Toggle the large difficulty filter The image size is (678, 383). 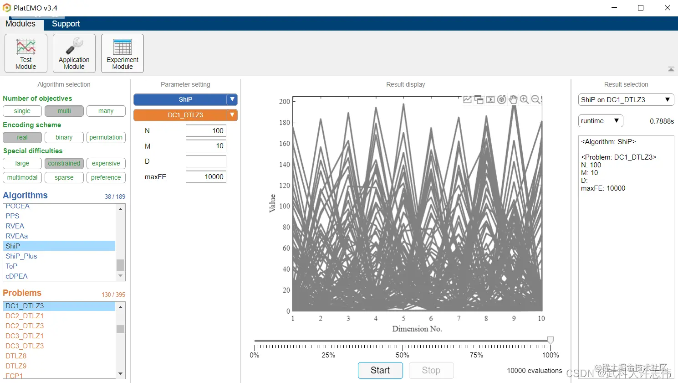[x=22, y=163]
